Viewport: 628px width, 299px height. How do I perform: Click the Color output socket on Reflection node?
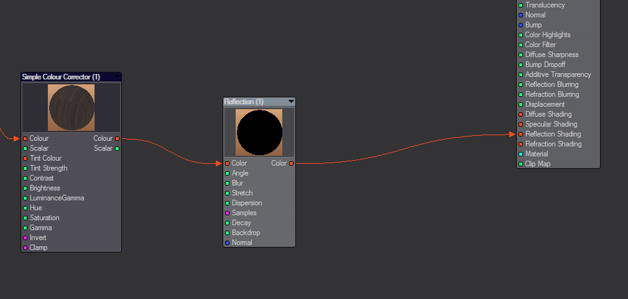[x=291, y=163]
